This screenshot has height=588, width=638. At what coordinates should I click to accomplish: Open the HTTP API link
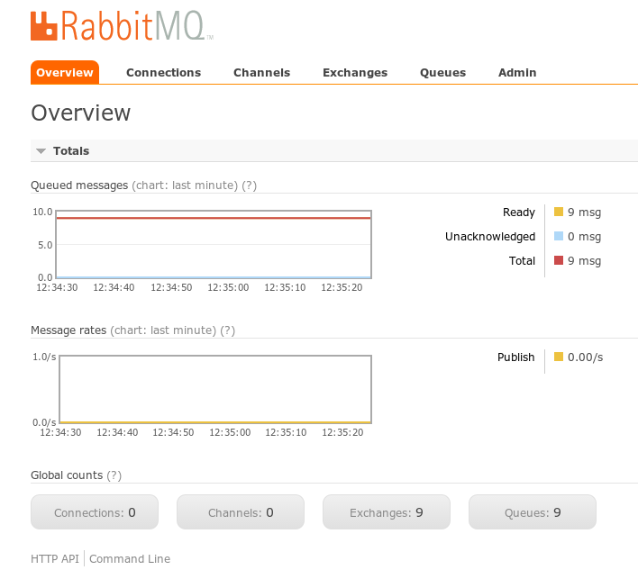point(55,558)
